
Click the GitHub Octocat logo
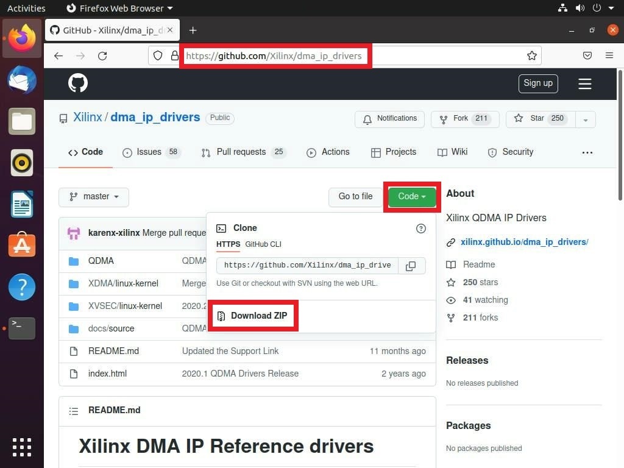coord(77,83)
